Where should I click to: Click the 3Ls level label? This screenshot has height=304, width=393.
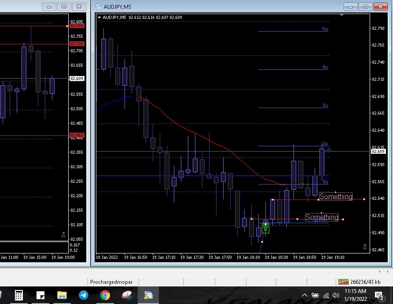point(325,105)
